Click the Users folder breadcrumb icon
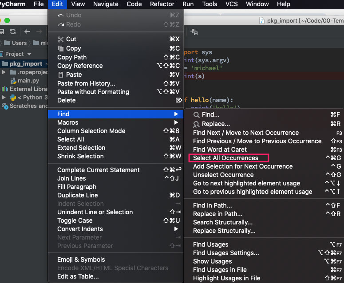 7,43
